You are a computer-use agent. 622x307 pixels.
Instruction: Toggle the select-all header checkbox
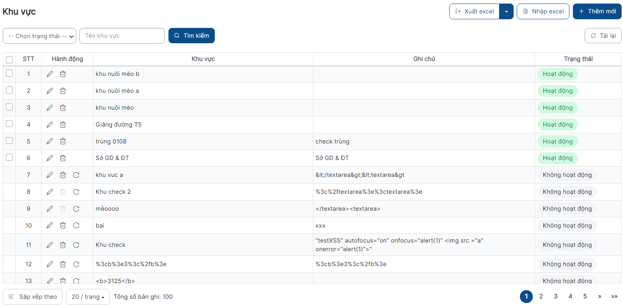tap(9, 59)
